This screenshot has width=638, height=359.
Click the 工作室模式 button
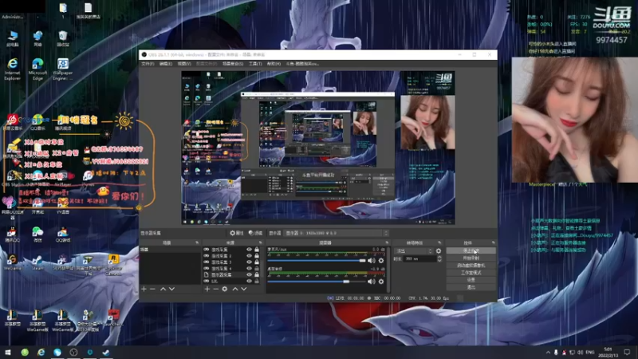(x=471, y=273)
